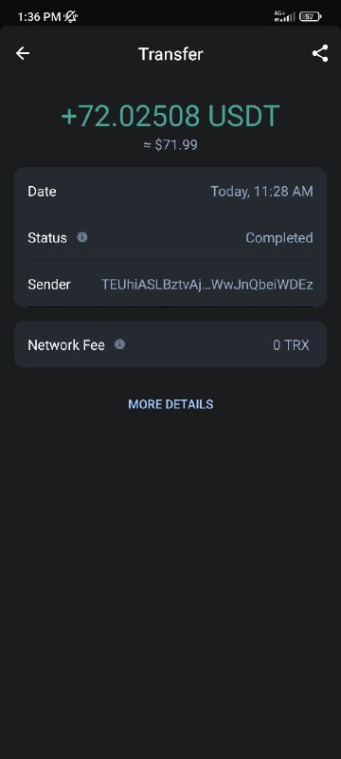Tap the Network Fee label
The image size is (341, 759).
[x=66, y=345]
